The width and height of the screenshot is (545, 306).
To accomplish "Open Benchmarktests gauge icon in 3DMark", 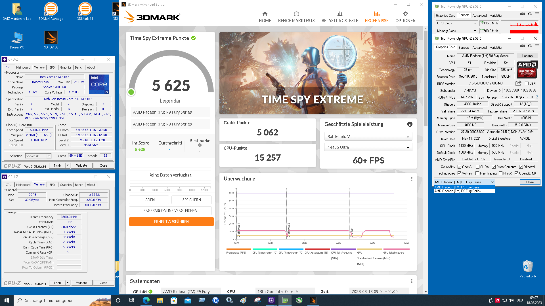I will (296, 14).
